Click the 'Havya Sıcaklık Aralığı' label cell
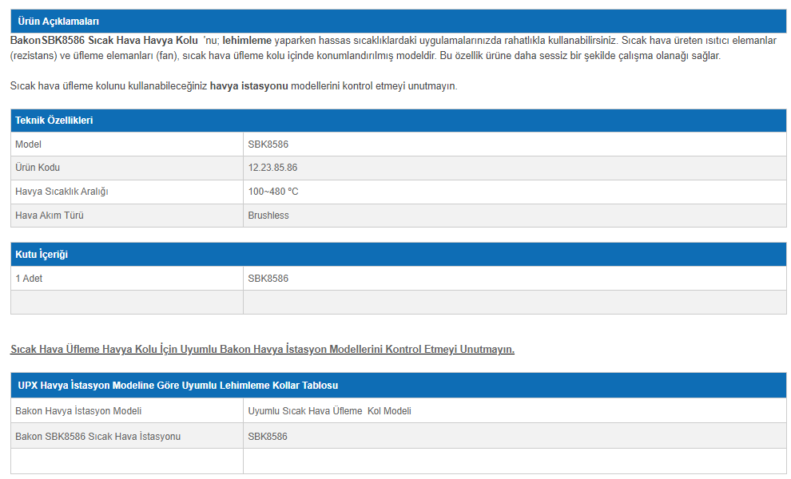The width and height of the screenshot is (791, 479). (x=127, y=192)
